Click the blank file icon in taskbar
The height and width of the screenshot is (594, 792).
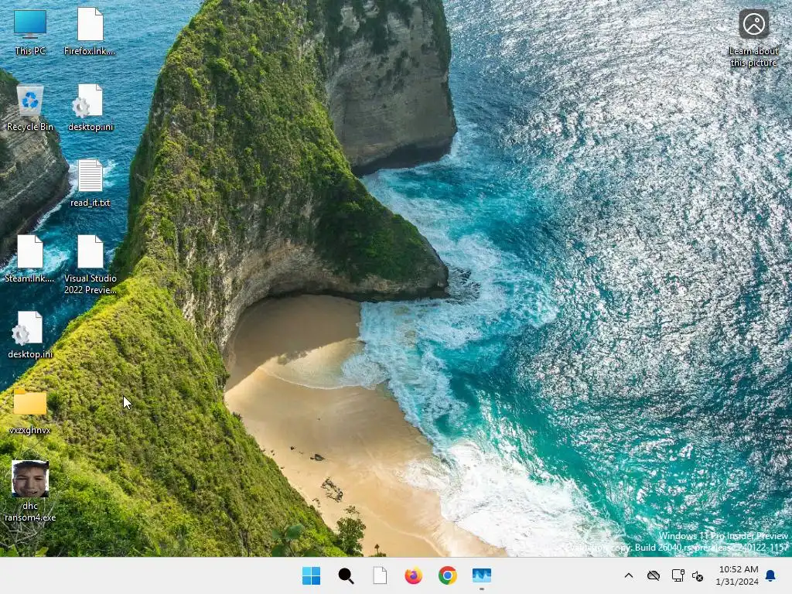tap(380, 575)
